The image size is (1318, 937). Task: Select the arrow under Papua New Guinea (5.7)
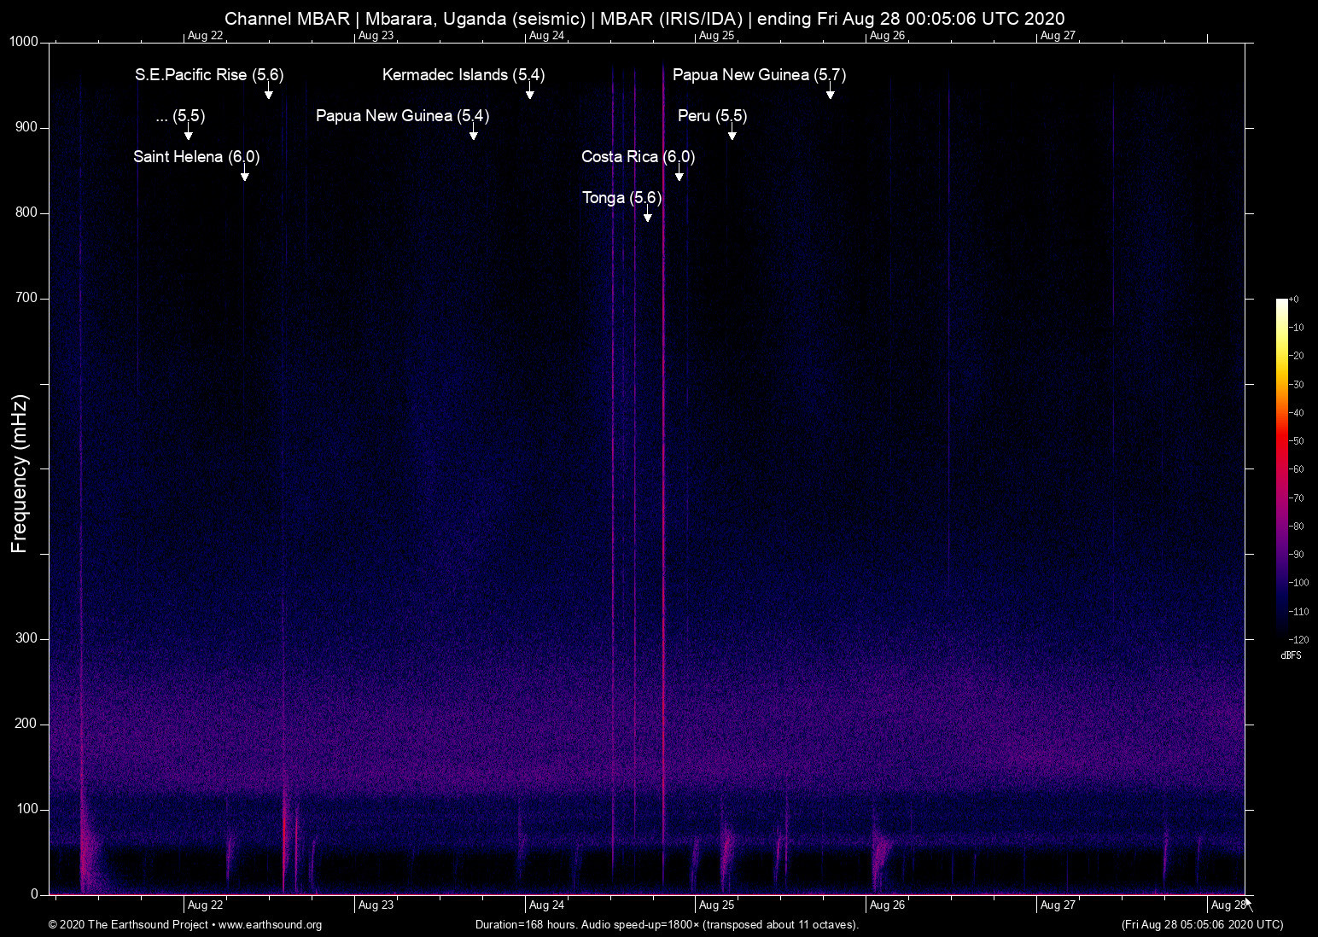click(x=830, y=92)
